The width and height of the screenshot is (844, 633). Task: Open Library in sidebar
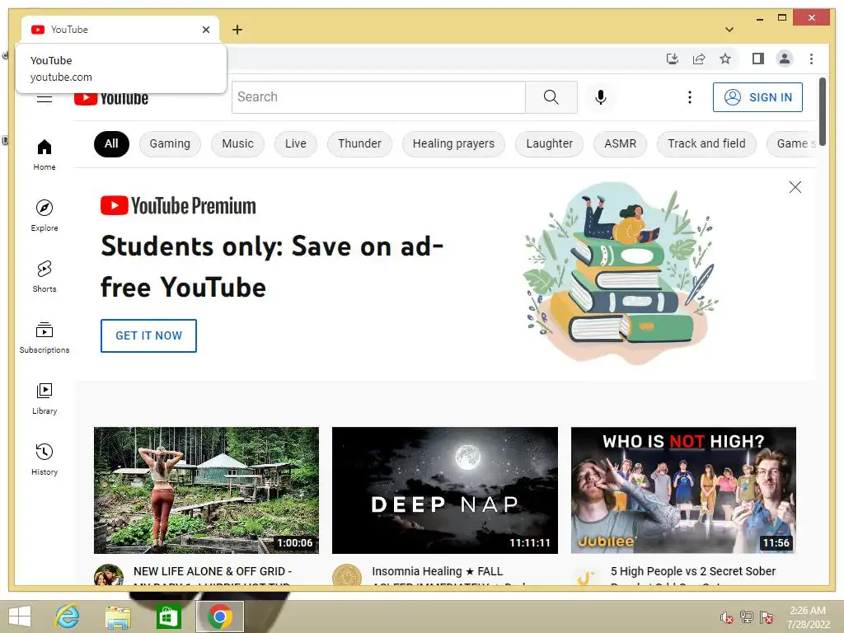pyautogui.click(x=45, y=398)
